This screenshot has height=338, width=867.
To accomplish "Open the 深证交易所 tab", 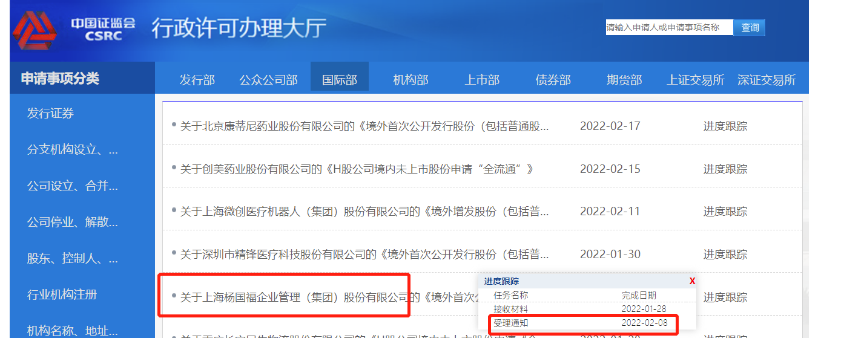I will tap(766, 80).
